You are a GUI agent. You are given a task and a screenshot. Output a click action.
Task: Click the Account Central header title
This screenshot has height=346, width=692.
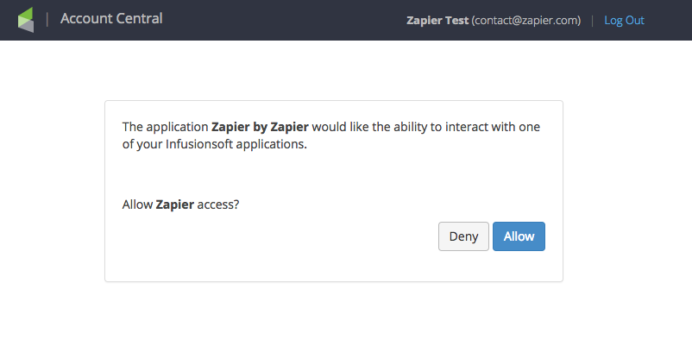tap(111, 18)
